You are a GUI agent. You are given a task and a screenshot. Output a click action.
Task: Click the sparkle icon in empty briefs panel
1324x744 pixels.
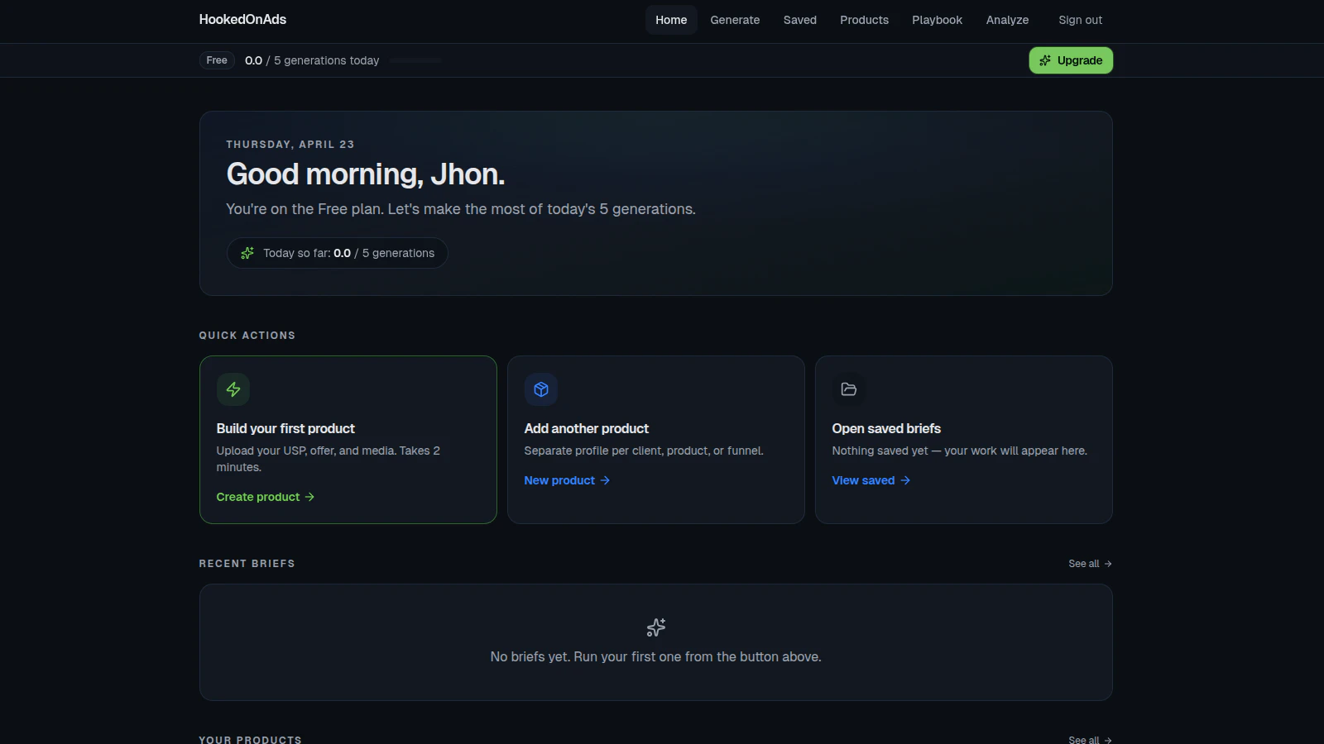[656, 627]
